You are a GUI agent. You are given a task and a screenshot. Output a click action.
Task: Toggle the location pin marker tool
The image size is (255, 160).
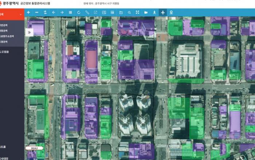171,12
